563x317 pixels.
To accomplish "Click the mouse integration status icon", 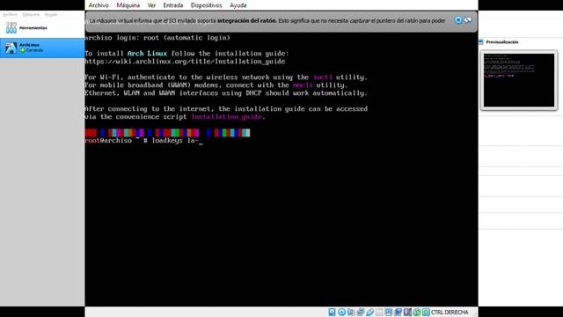I will [416, 312].
